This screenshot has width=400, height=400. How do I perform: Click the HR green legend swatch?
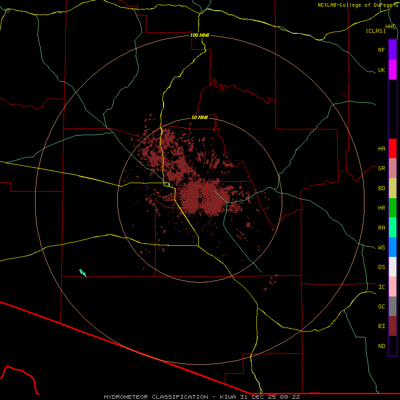[392, 208]
